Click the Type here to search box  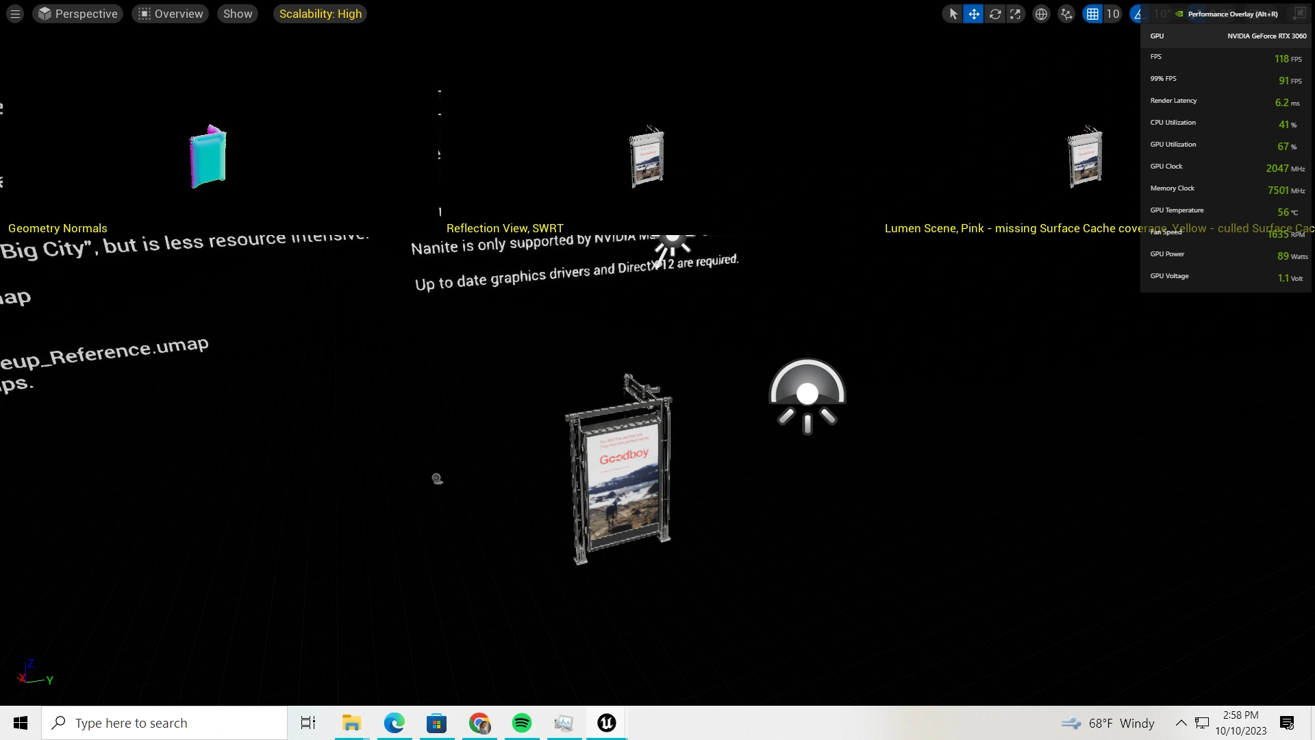[x=164, y=723]
